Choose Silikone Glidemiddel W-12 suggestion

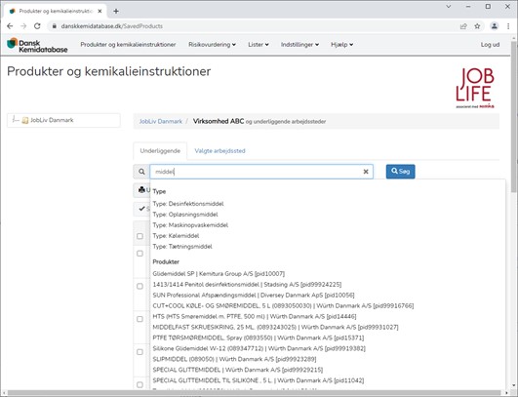pos(259,348)
